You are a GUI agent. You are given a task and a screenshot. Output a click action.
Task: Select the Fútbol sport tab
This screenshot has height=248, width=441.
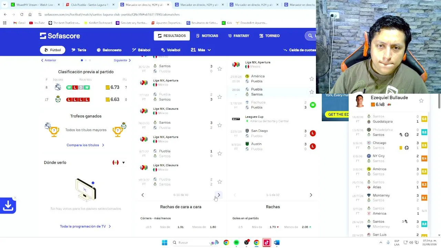point(52,50)
